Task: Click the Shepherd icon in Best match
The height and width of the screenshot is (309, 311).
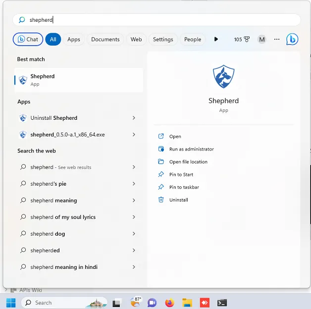Action: pos(23,80)
